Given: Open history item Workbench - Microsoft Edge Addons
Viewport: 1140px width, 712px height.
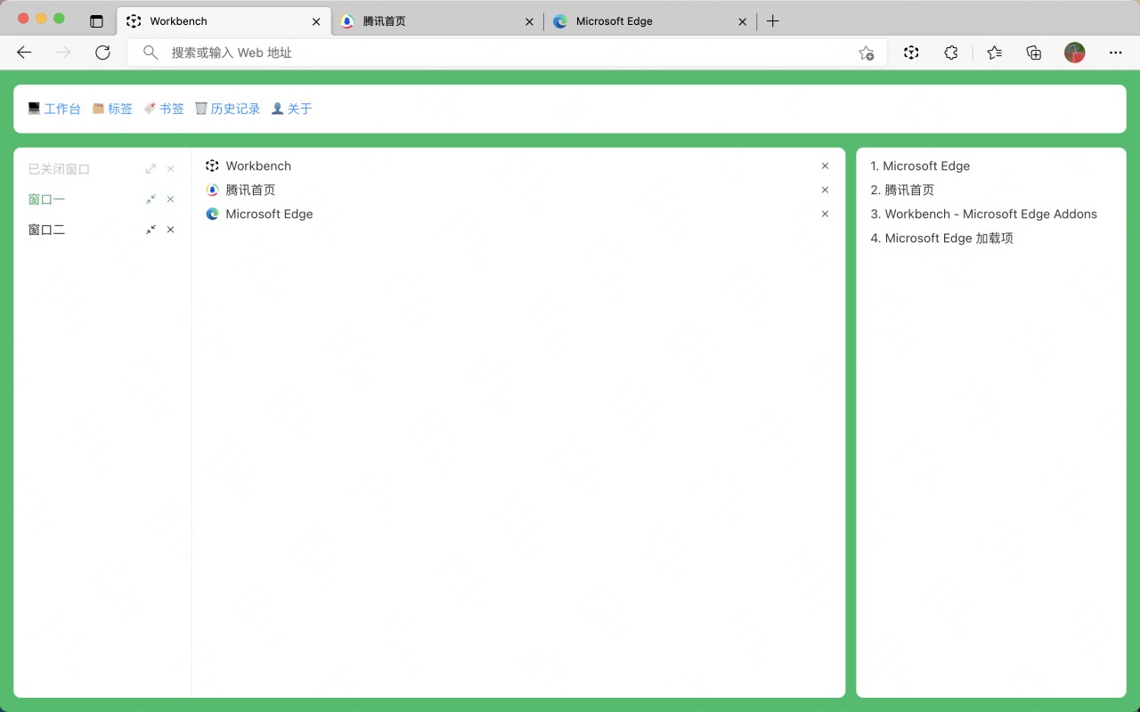Looking at the screenshot, I should 984,214.
